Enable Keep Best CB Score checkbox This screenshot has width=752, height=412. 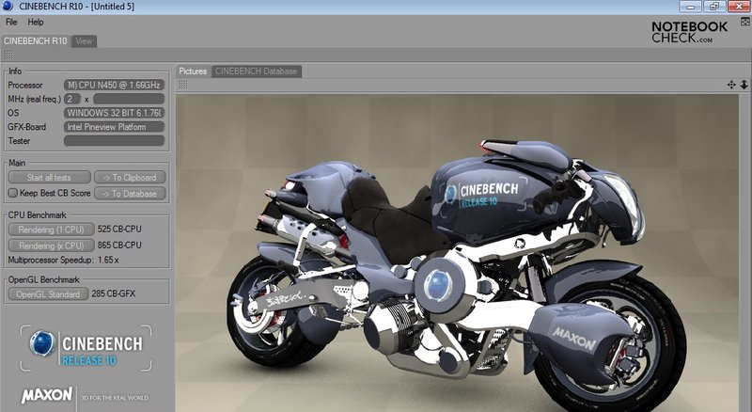(13, 193)
